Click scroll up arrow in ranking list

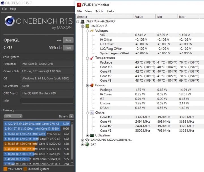pos(72,123)
